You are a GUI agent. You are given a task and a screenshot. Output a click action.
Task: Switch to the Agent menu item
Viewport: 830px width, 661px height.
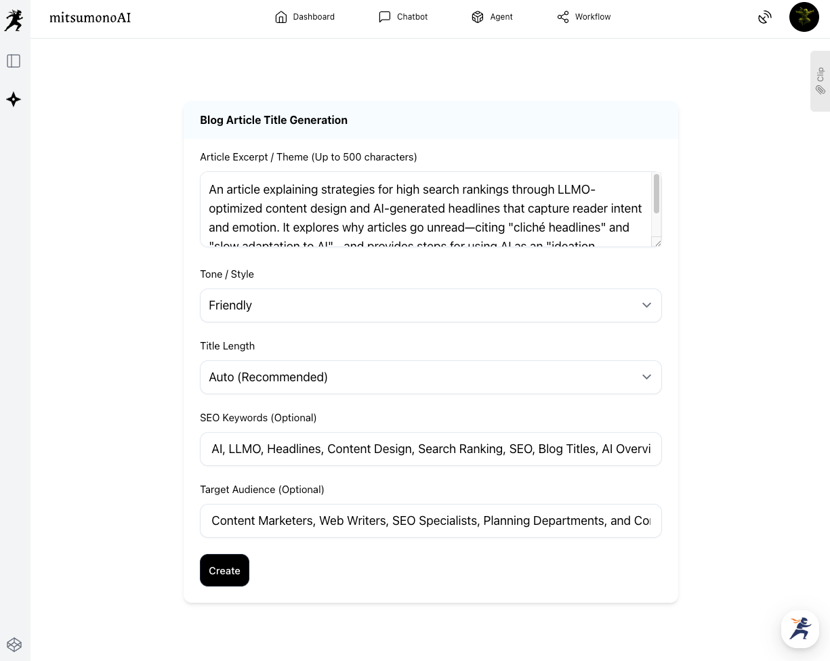point(492,17)
